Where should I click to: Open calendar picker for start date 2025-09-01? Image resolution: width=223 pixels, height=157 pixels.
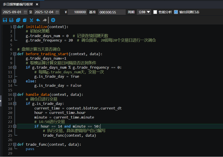25,12
